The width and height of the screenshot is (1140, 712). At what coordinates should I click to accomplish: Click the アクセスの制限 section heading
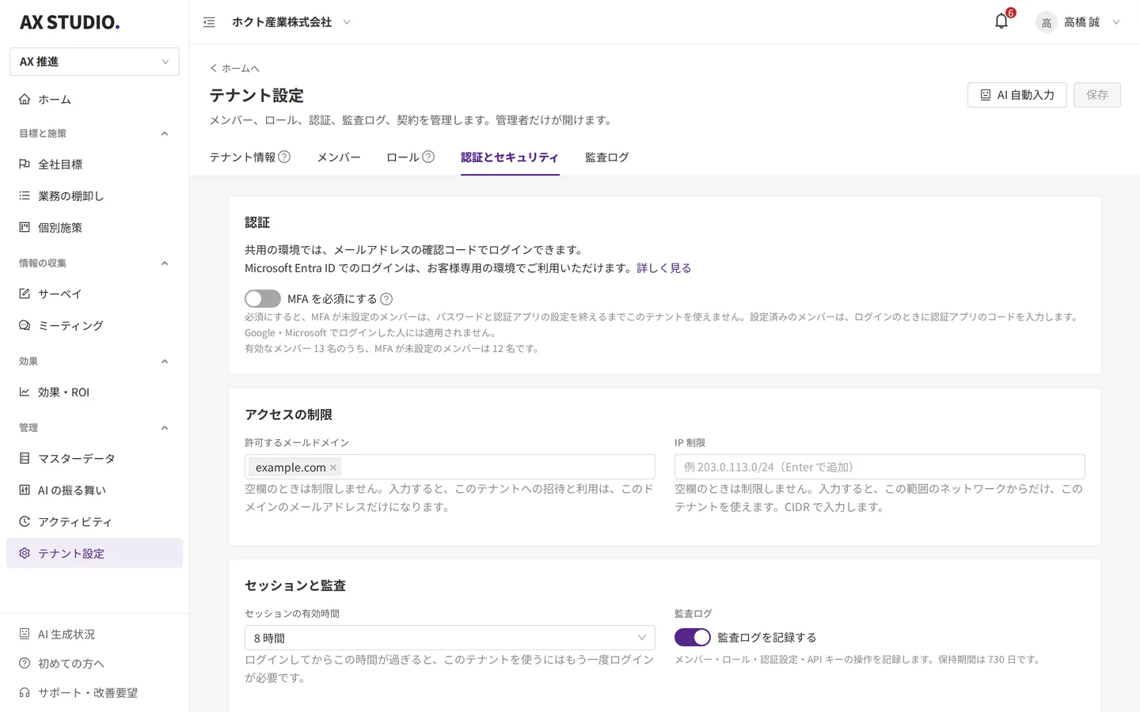pyautogui.click(x=288, y=415)
